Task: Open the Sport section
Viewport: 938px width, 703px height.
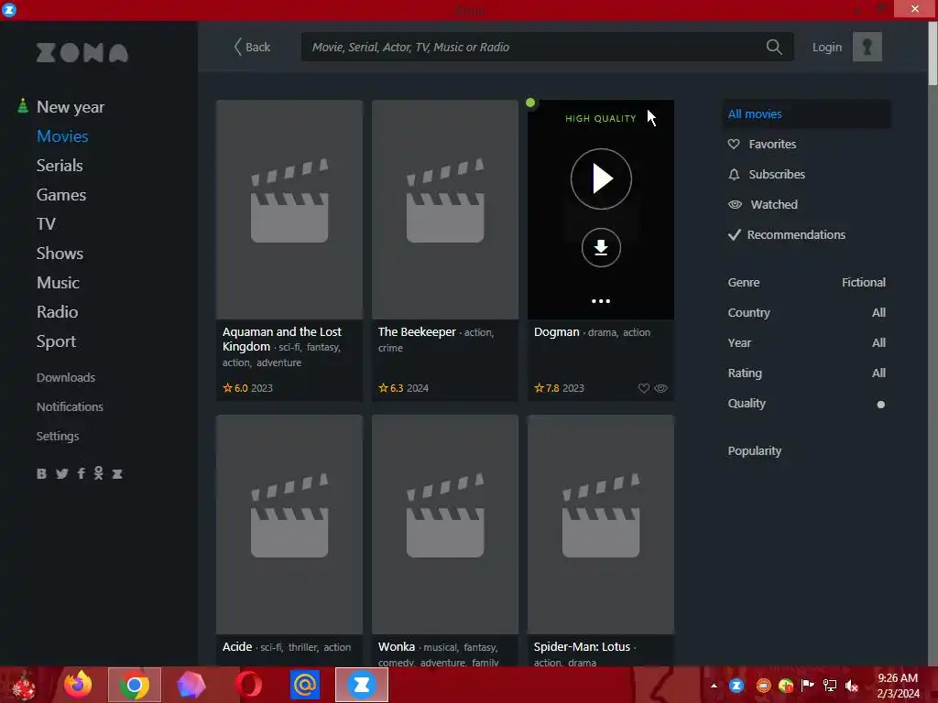Action: [56, 341]
